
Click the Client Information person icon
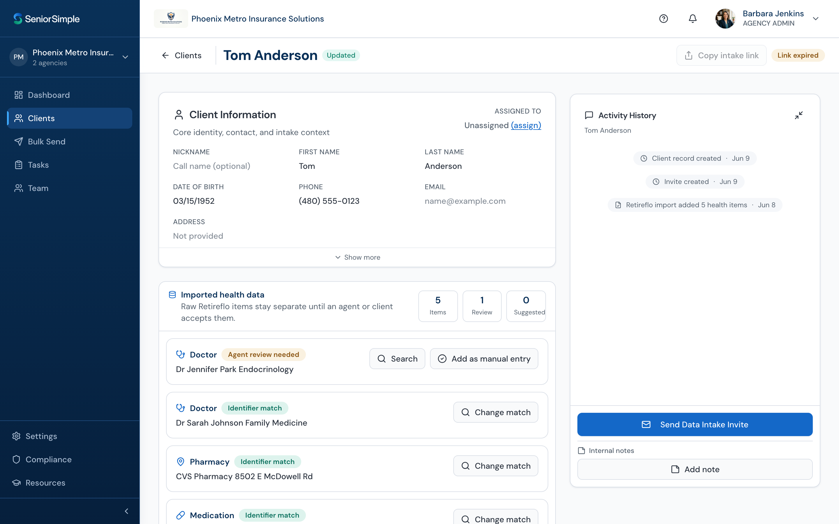pyautogui.click(x=179, y=115)
